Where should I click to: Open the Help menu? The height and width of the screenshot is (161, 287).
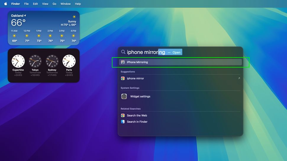coord(78,4)
